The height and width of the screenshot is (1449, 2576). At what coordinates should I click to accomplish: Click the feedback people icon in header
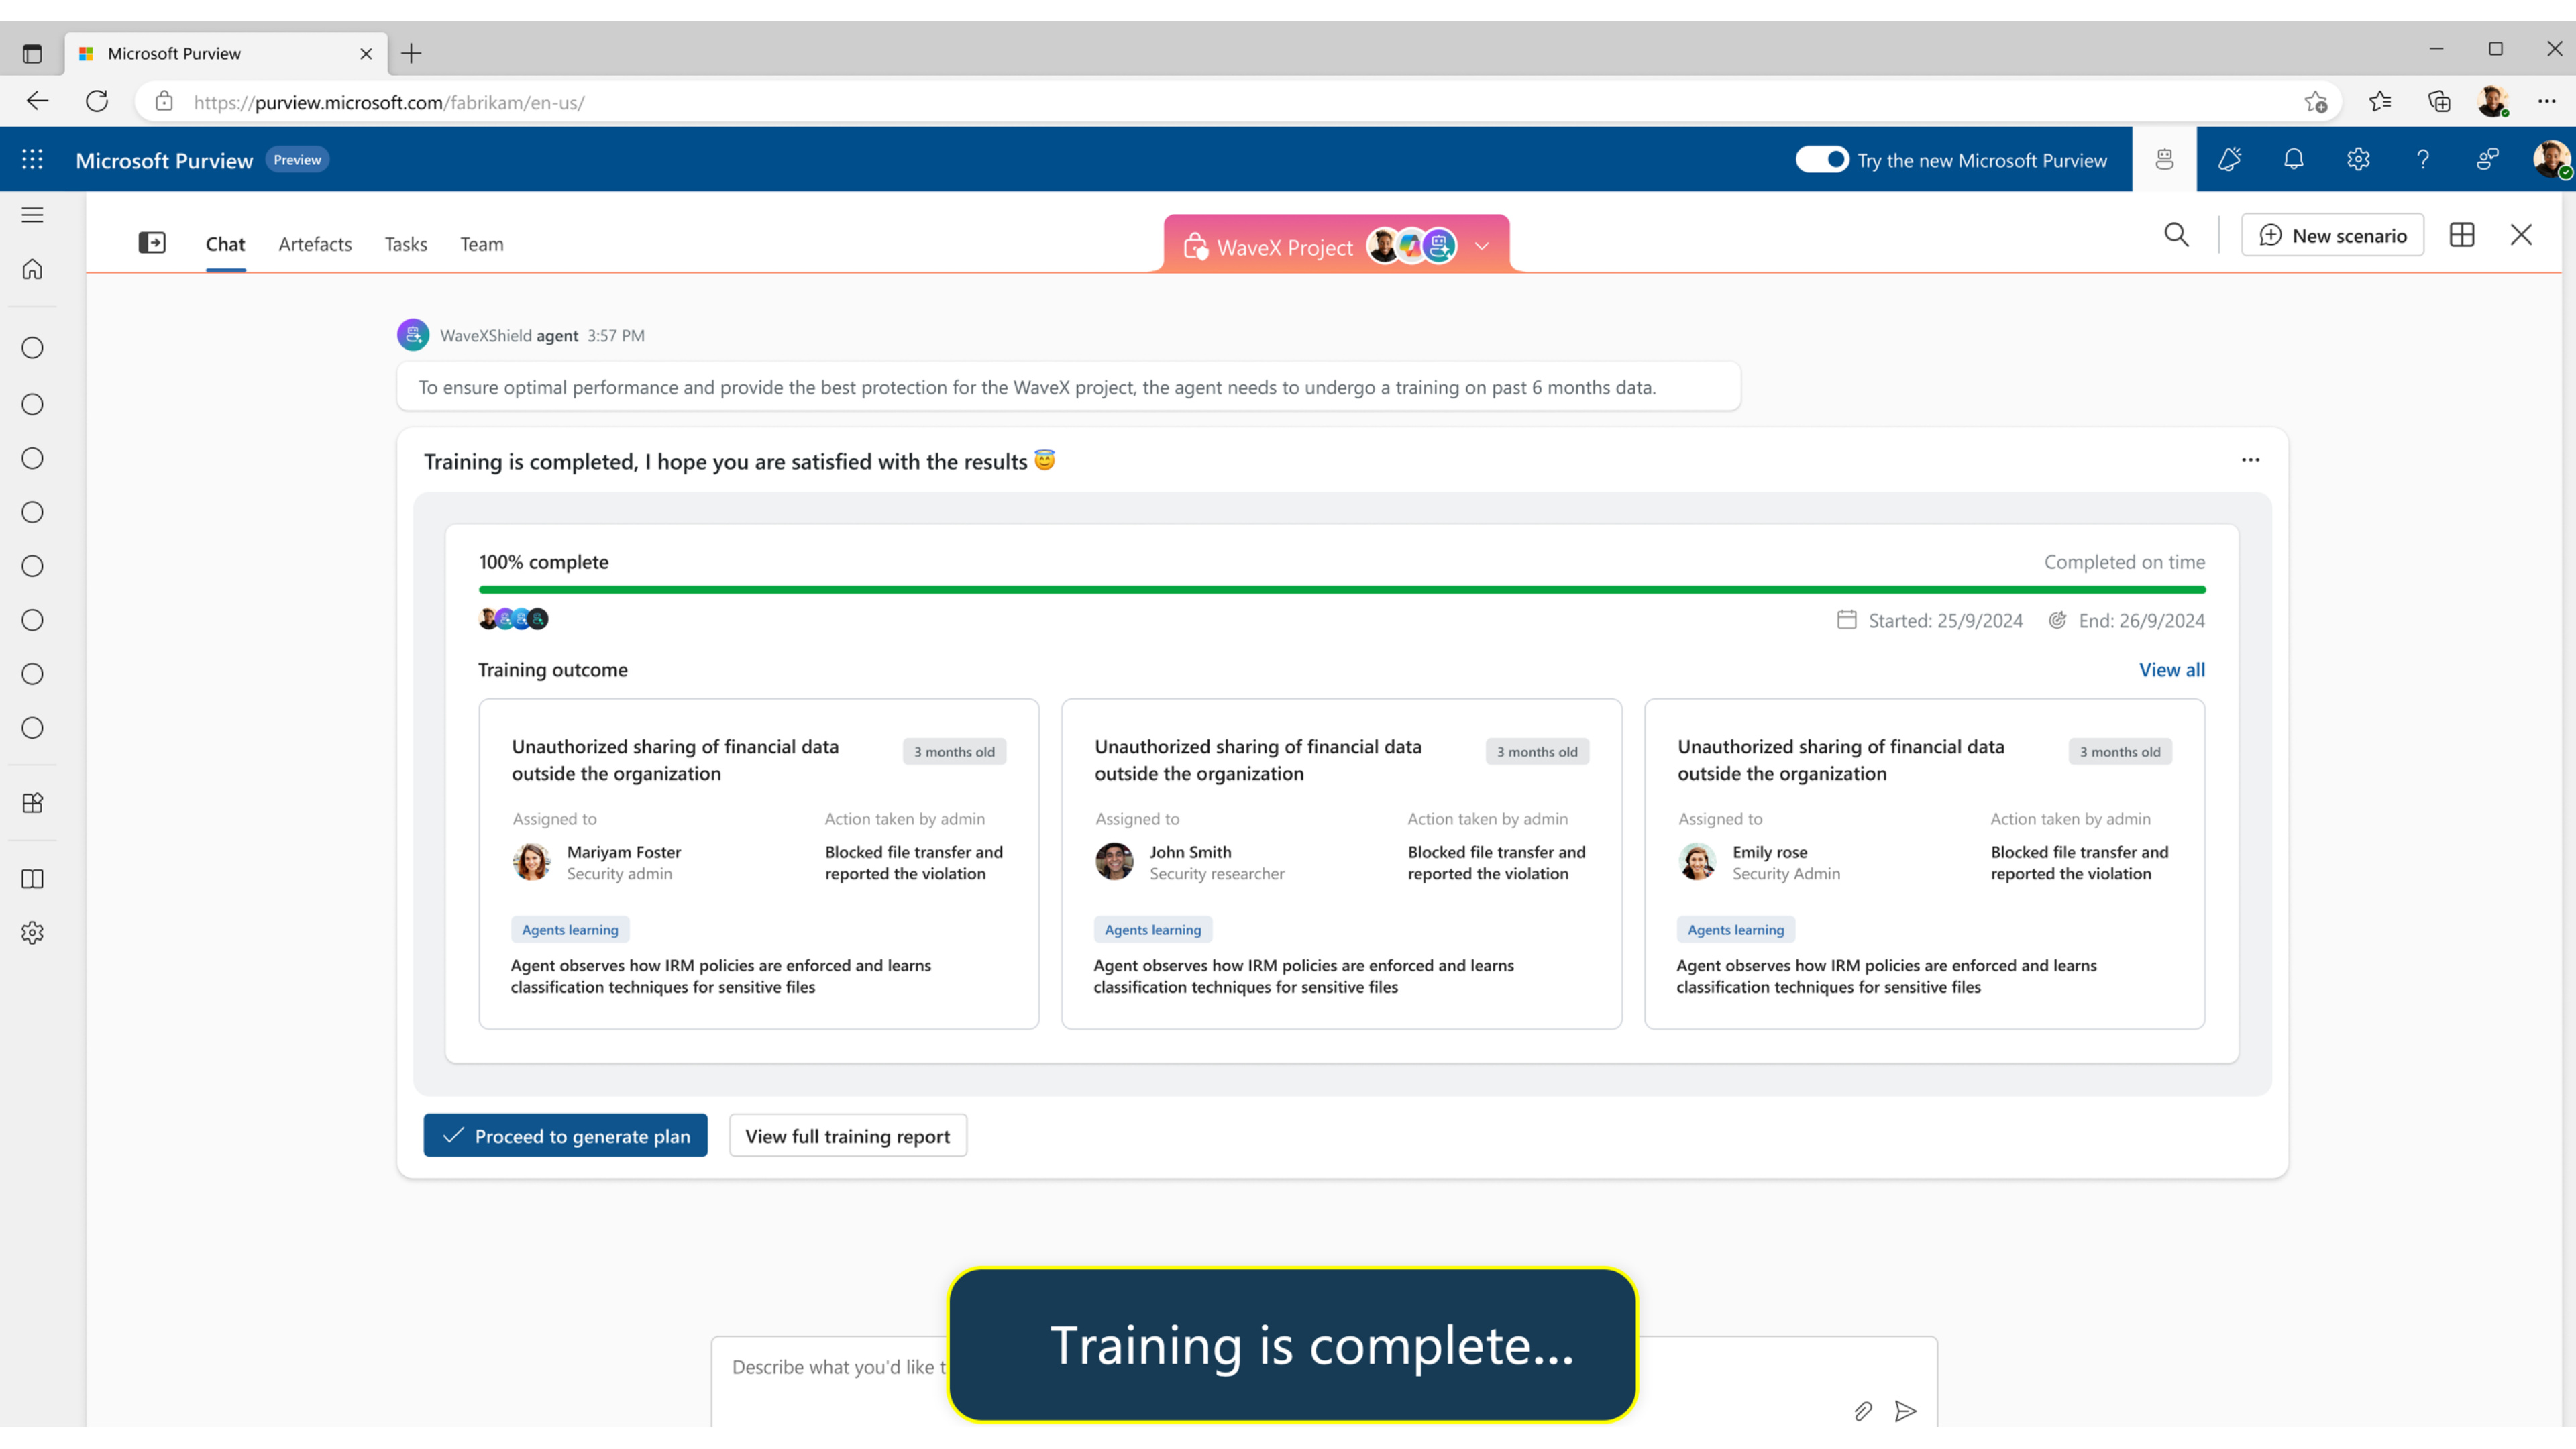2487,159
